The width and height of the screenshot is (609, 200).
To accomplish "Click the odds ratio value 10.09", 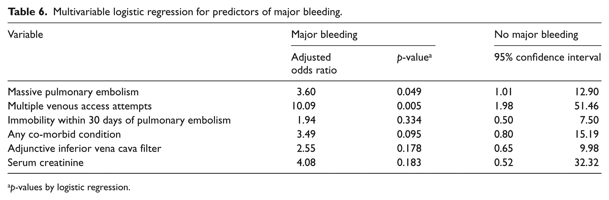I will pos(303,106).
